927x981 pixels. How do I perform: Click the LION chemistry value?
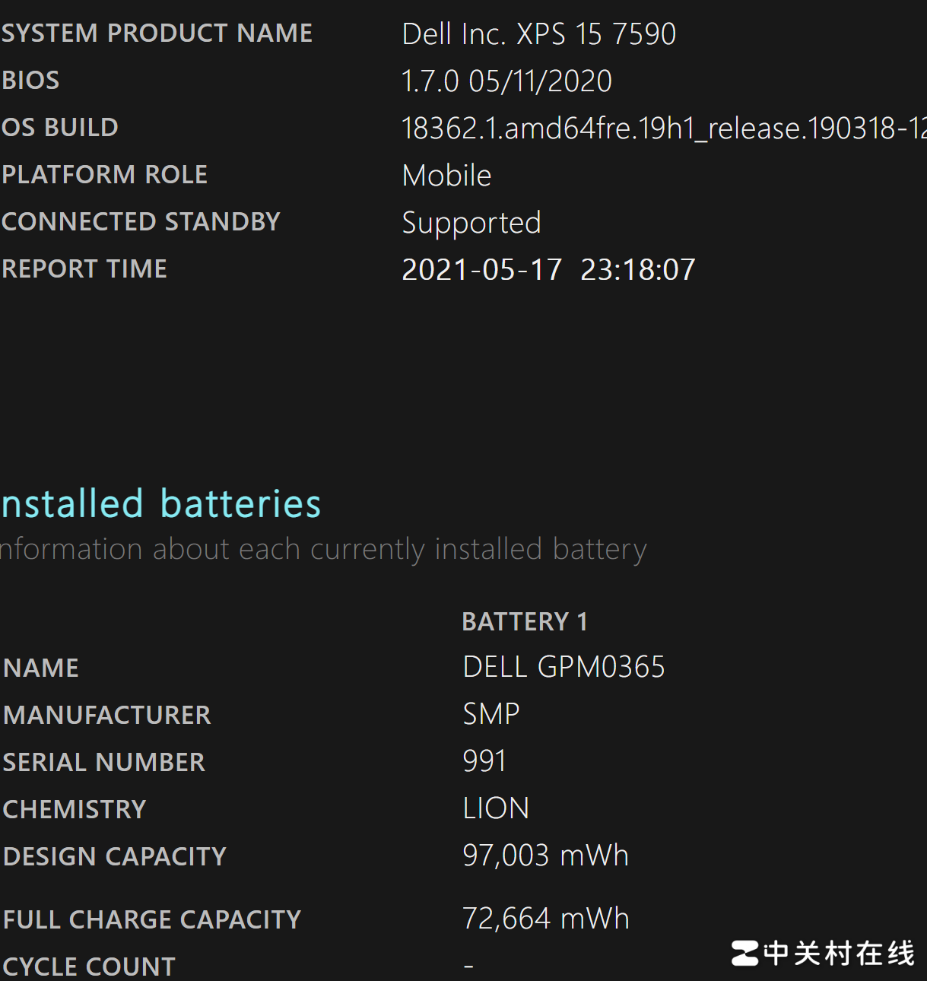pyautogui.click(x=496, y=808)
